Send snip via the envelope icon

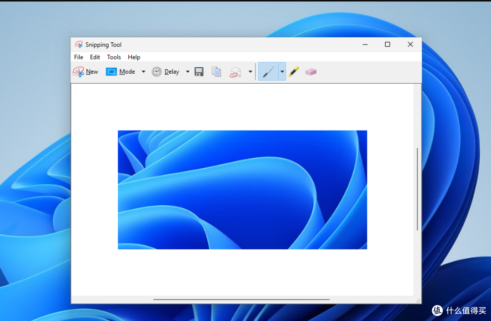click(235, 72)
